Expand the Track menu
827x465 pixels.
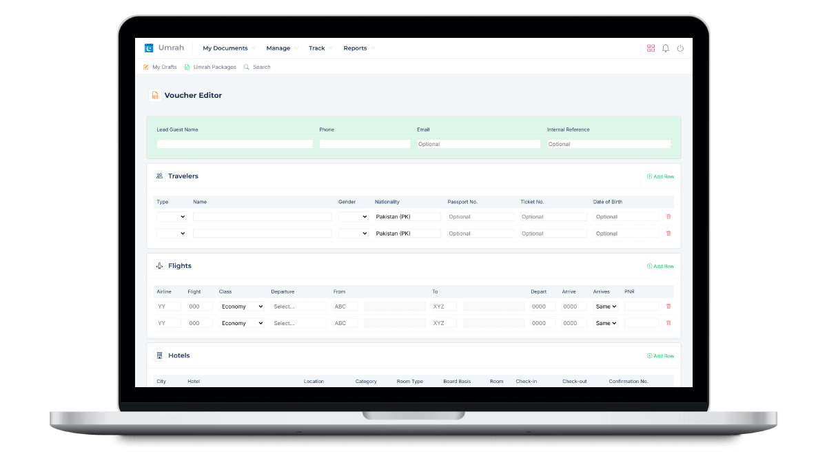[x=320, y=48]
